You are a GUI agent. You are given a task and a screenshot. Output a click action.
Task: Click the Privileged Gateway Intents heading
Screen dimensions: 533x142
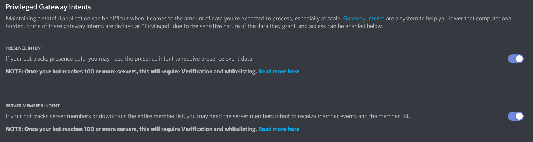click(48, 6)
